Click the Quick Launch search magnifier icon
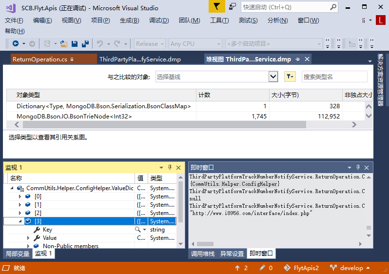Viewport: 389px width, 274px height. (333, 7)
